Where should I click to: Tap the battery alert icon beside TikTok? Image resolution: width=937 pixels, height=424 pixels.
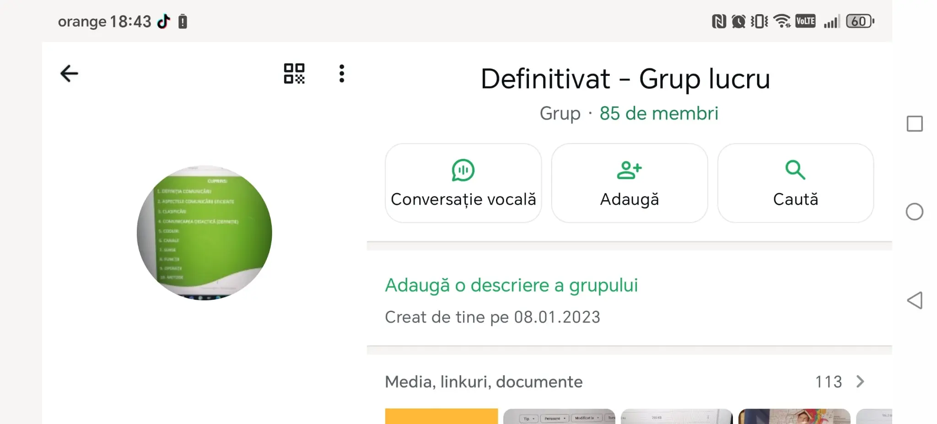tap(183, 21)
